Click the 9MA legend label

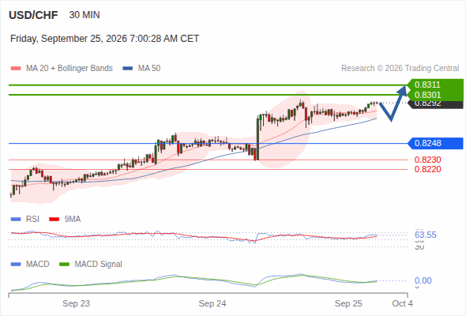click(73, 220)
